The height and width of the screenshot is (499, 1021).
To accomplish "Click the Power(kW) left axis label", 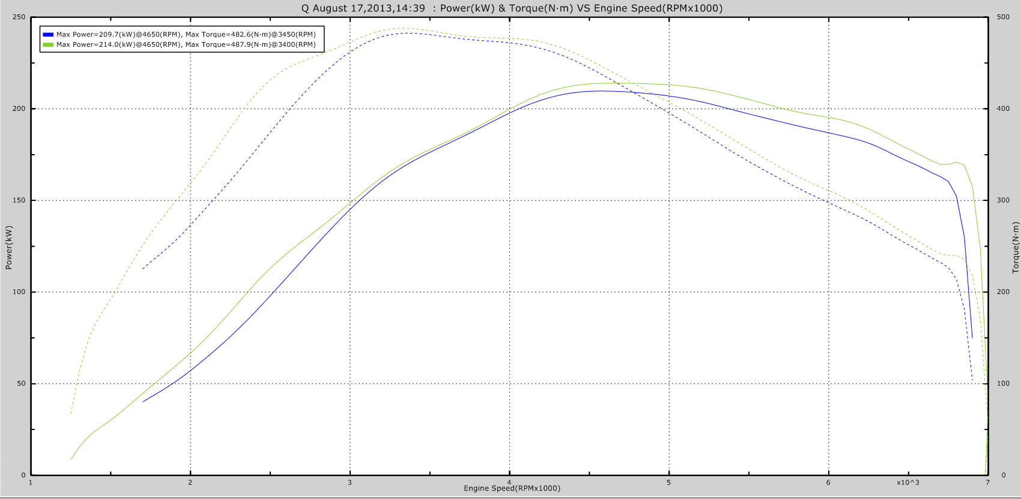I will tap(8, 247).
